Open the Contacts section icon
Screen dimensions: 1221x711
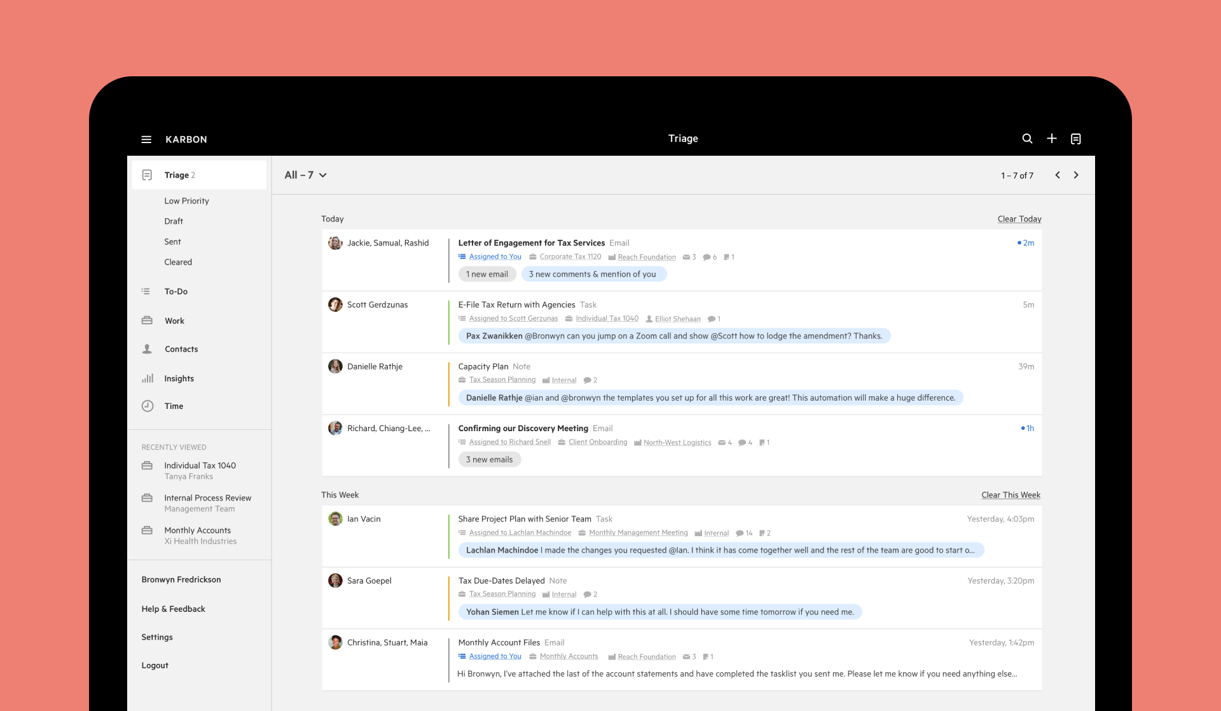tap(146, 349)
